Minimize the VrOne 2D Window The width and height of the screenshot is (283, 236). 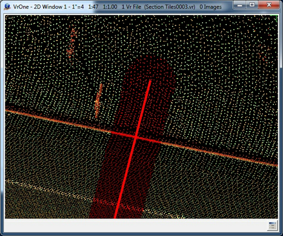240,5
